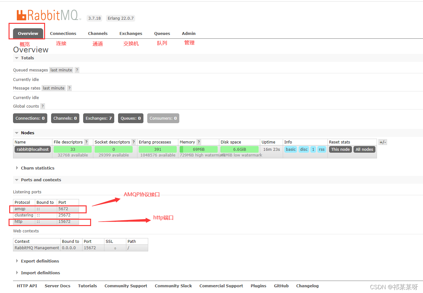Toggle the +/- column selector

click(383, 142)
